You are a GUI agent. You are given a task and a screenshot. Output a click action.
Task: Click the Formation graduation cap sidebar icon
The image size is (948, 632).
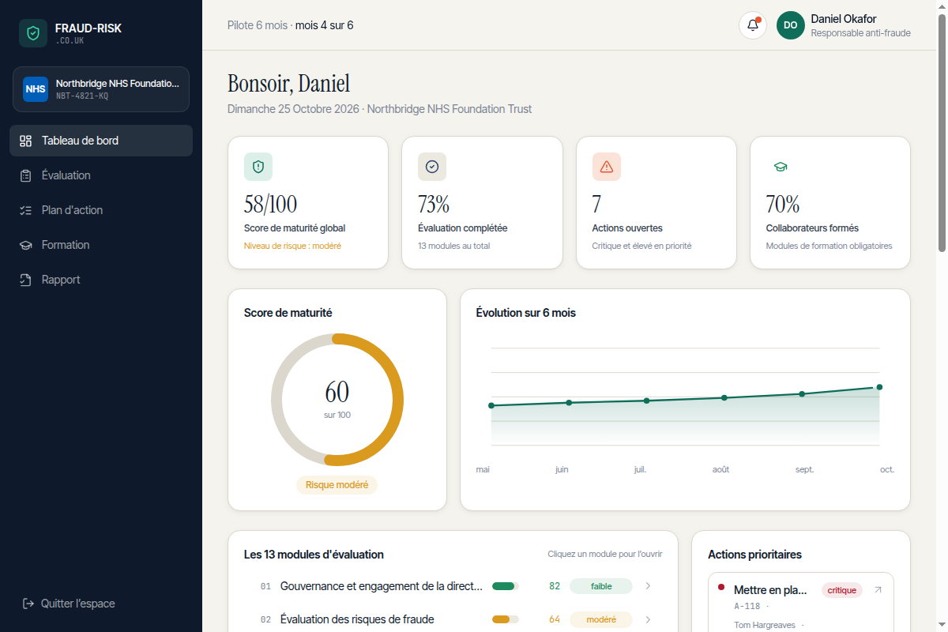point(25,245)
